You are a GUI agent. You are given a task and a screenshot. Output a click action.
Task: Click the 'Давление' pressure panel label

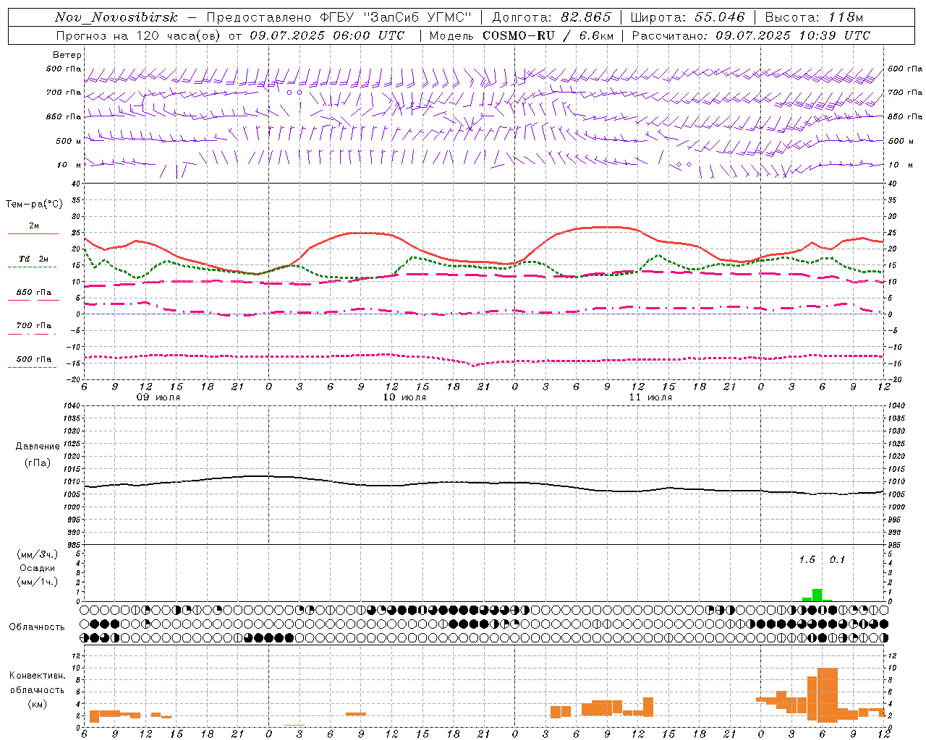tap(38, 447)
